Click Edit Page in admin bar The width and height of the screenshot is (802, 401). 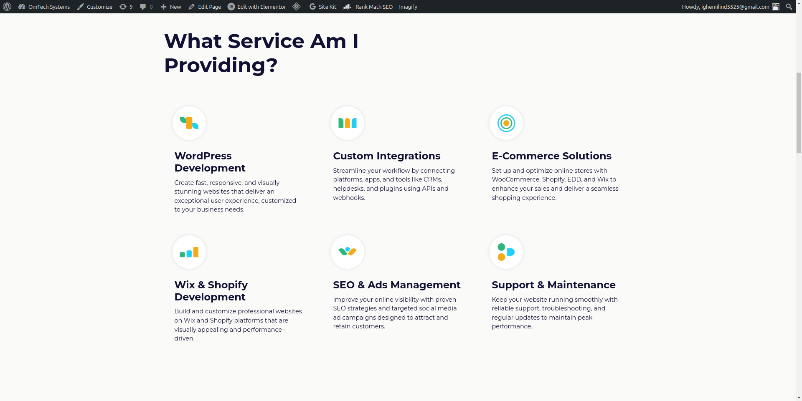[x=205, y=7]
